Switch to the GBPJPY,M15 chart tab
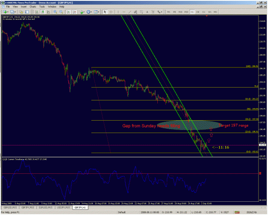The width and height of the screenshot is (268, 215). click(27, 208)
